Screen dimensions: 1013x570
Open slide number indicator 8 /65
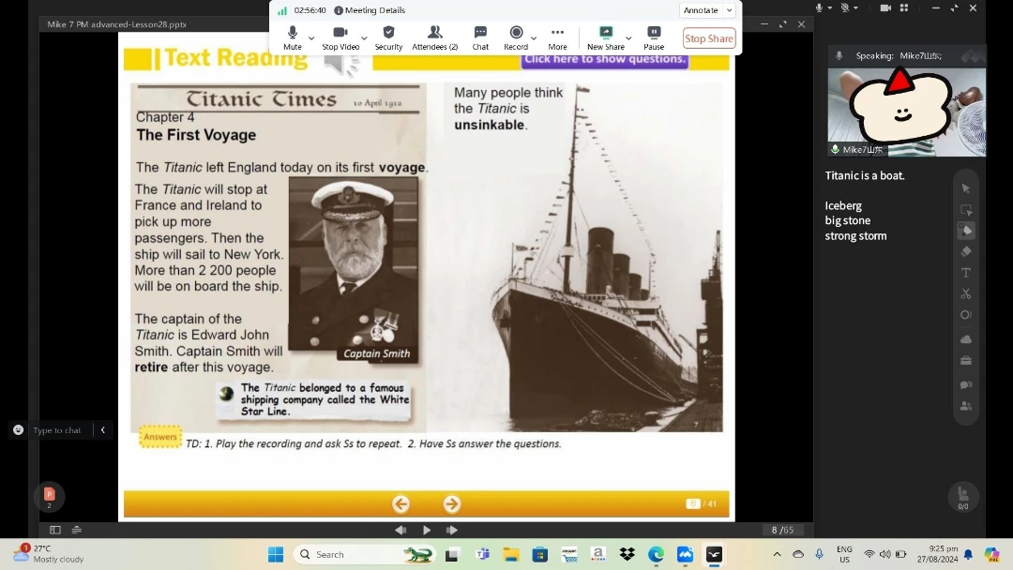coord(782,530)
